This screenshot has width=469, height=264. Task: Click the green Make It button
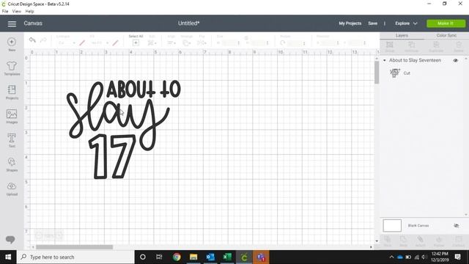[x=446, y=23]
